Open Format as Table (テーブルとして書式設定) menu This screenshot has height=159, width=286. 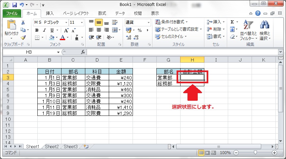[x=179, y=29]
